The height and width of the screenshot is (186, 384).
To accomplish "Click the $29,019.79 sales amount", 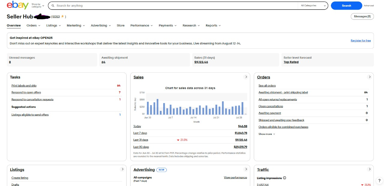I will [240, 147].
